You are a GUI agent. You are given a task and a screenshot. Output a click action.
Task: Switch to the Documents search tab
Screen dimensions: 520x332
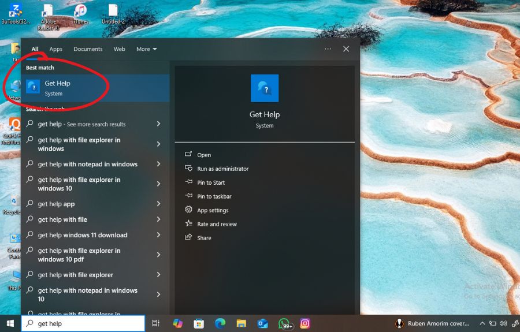88,49
